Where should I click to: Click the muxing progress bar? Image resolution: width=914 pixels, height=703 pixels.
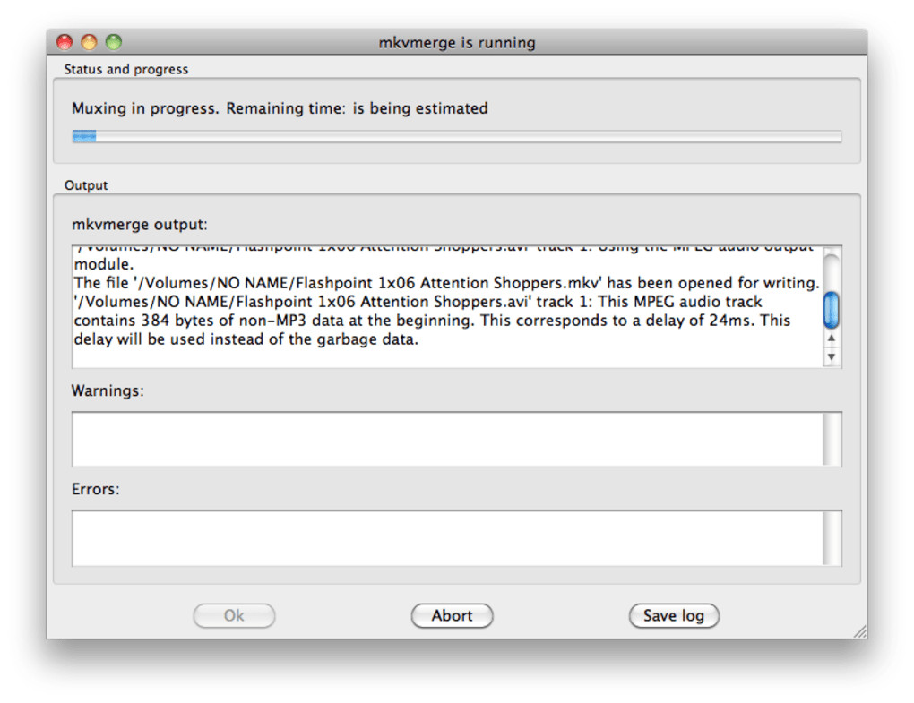click(456, 137)
